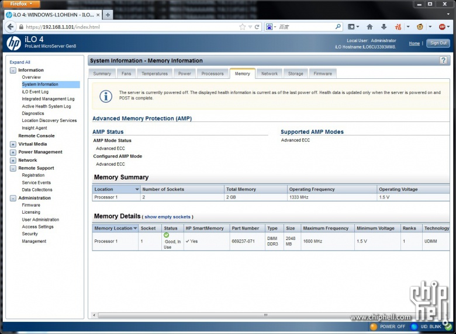Open the Firefox menu button
Viewport: 456px width, 334px height.
pyautogui.click(x=21, y=4)
